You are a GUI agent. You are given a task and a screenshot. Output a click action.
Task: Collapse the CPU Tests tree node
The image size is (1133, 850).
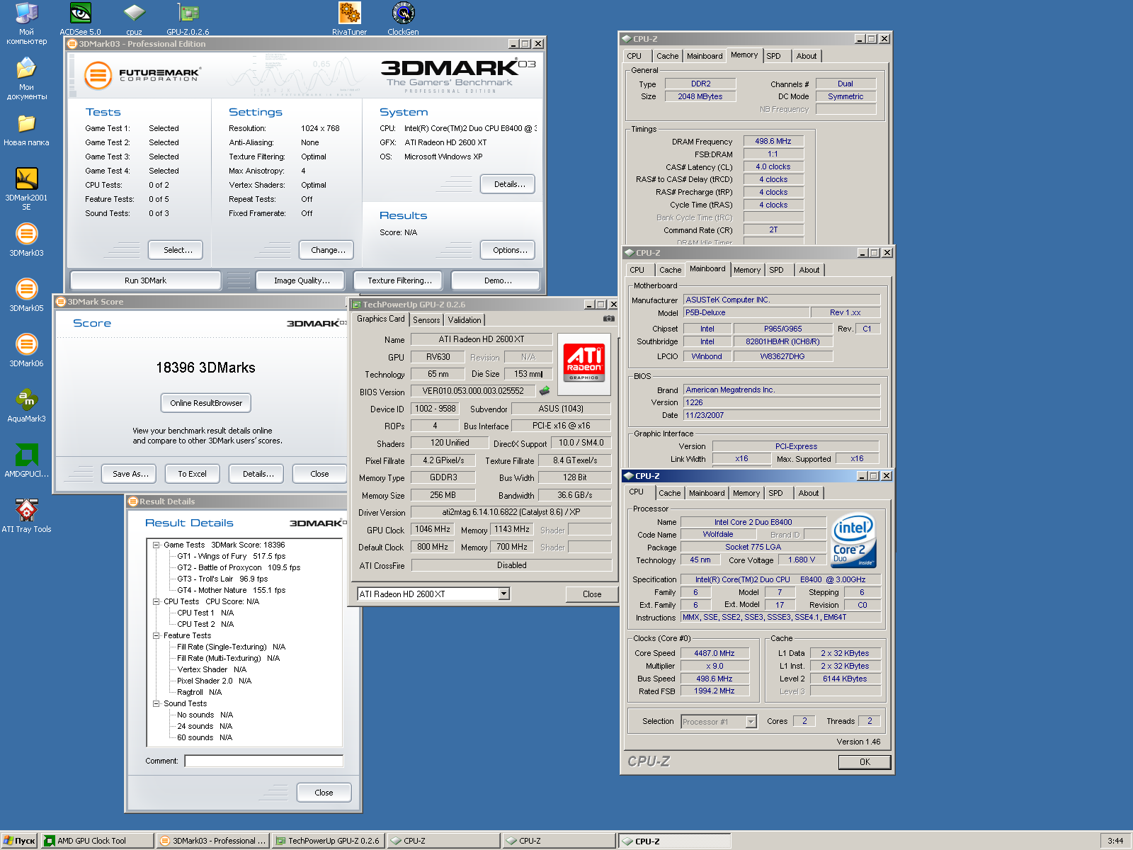point(156,601)
